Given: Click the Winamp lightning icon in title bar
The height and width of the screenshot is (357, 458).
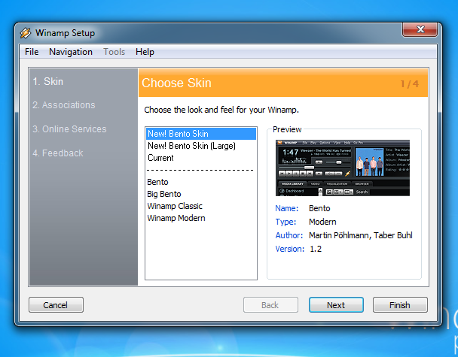Looking at the screenshot, I should pyautogui.click(x=26, y=33).
